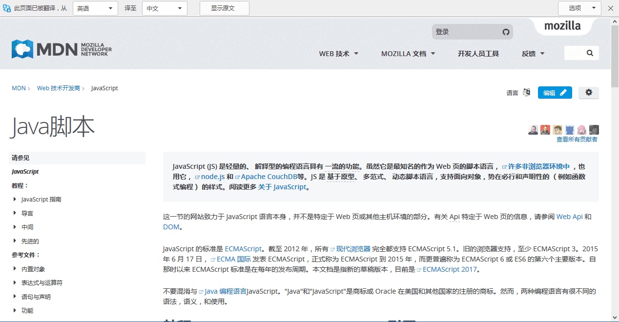Open the Apache CouchDB external link
The height and width of the screenshot is (322, 619).
click(x=266, y=177)
